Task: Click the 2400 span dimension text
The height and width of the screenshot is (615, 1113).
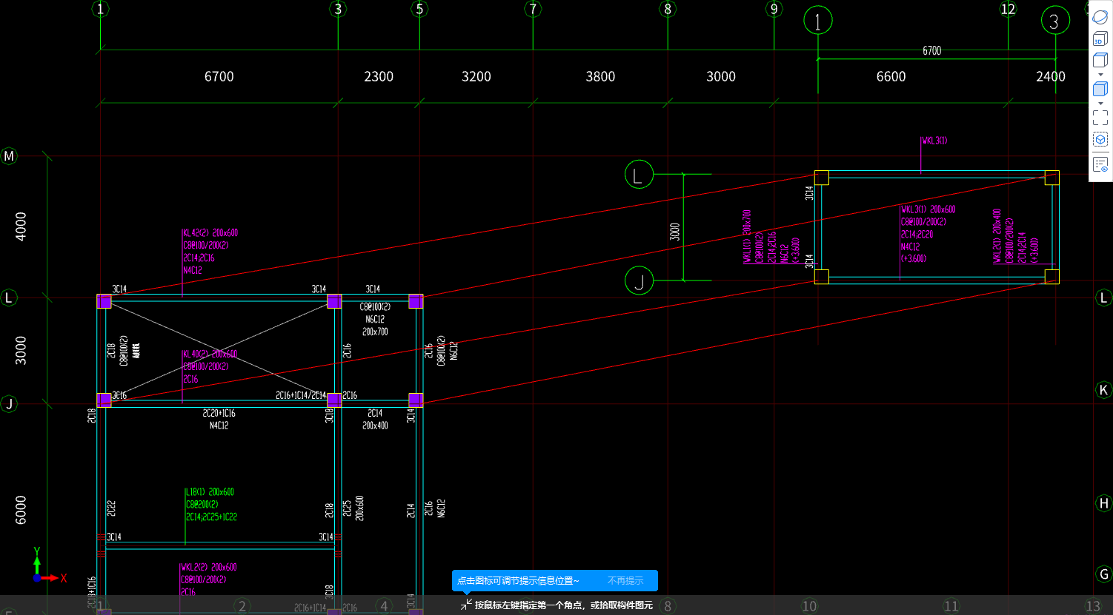Action: point(1051,76)
